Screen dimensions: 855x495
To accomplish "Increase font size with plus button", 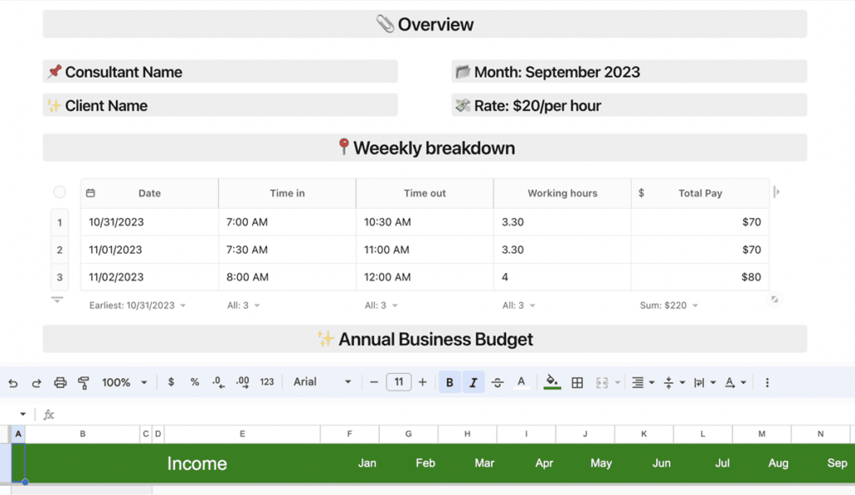I will click(422, 382).
